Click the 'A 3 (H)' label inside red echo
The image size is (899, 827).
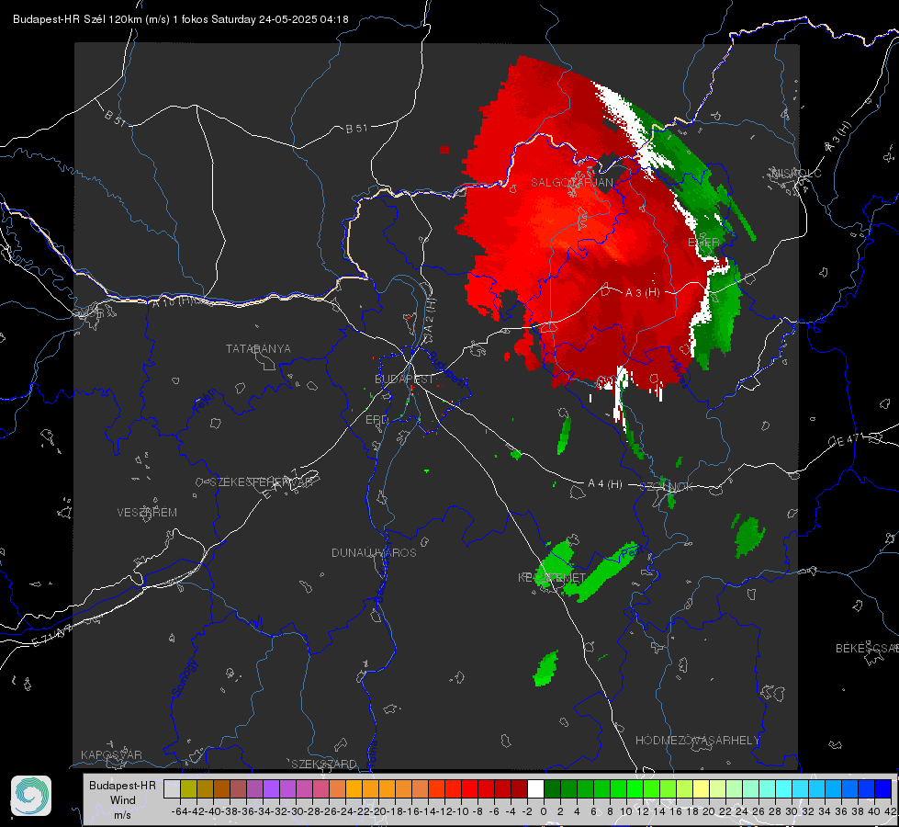[x=642, y=293]
